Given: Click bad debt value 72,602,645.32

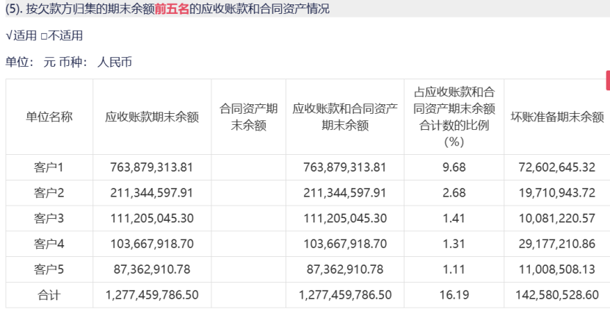Looking at the screenshot, I should click(556, 167).
